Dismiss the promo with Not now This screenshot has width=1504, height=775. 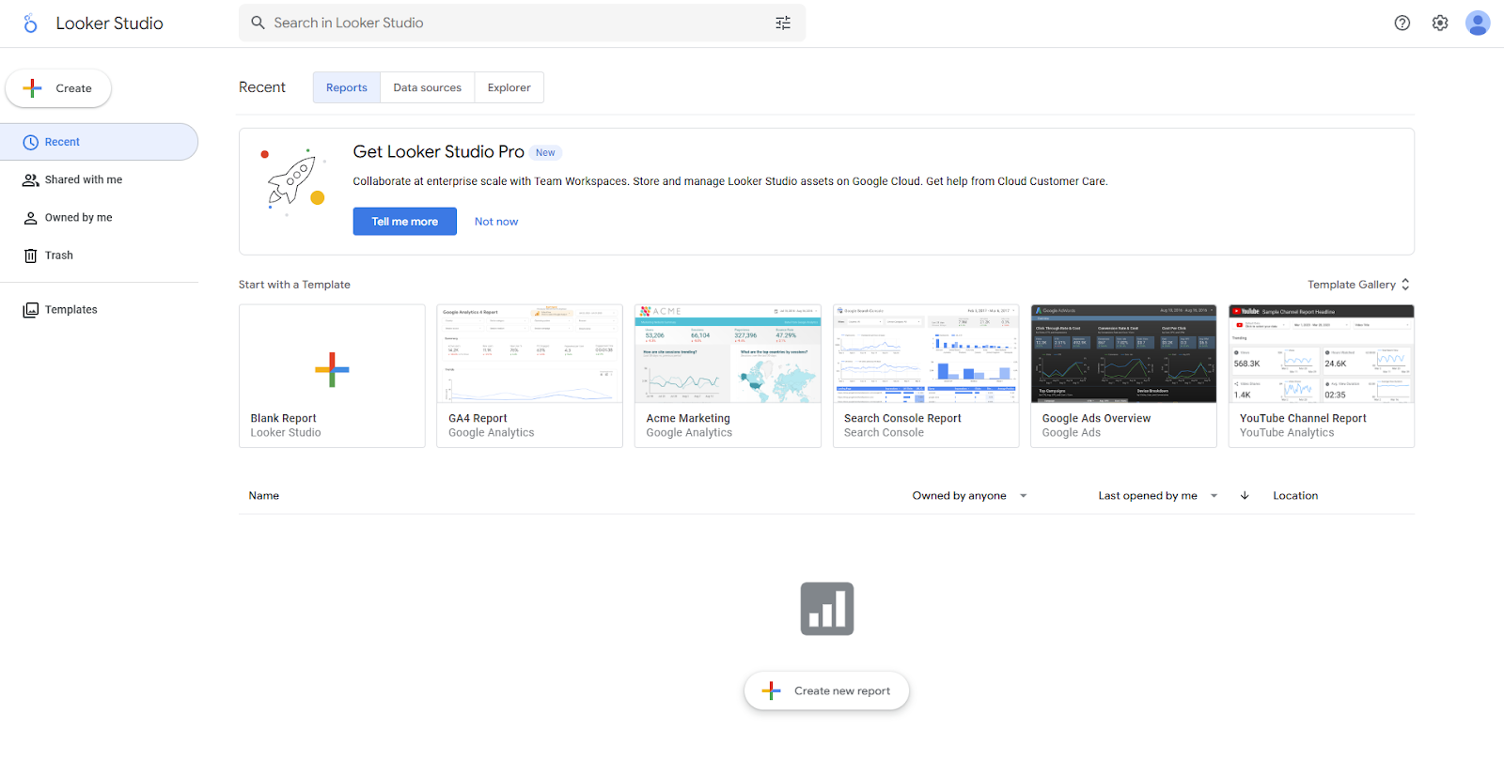(x=495, y=222)
